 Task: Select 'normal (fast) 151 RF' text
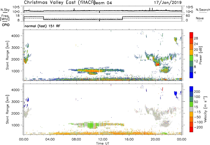coord(42,26)
